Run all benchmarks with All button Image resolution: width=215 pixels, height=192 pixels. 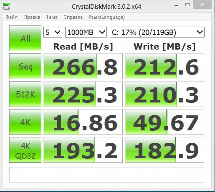25,38
